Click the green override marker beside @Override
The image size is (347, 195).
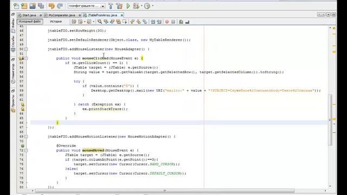[x=23, y=146]
